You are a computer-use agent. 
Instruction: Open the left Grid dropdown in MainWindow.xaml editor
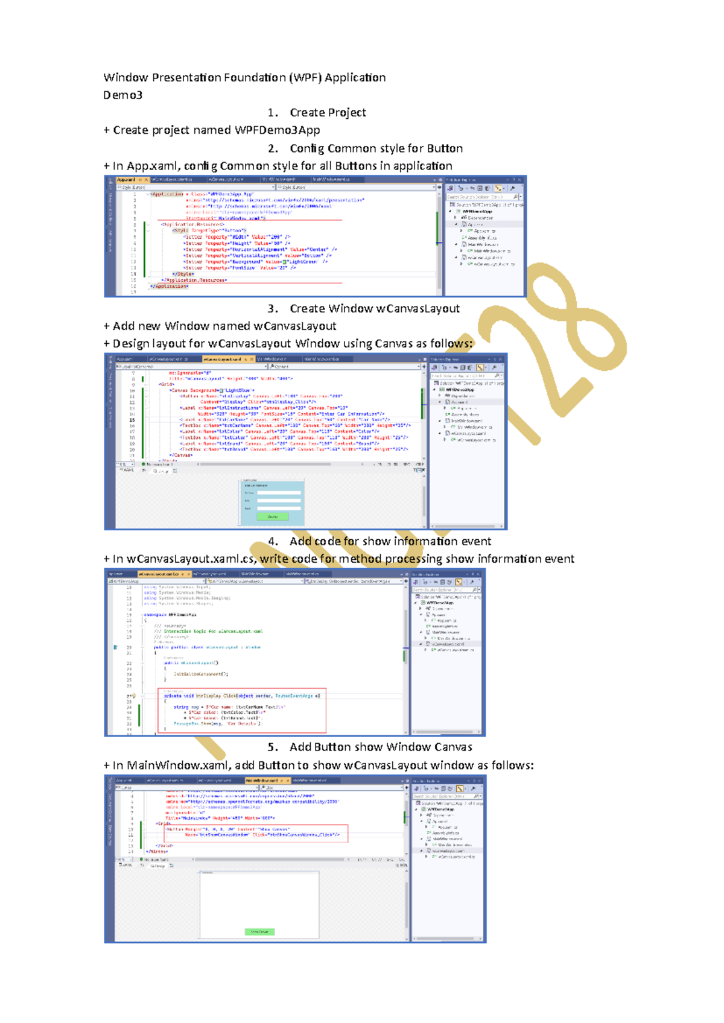(x=186, y=787)
